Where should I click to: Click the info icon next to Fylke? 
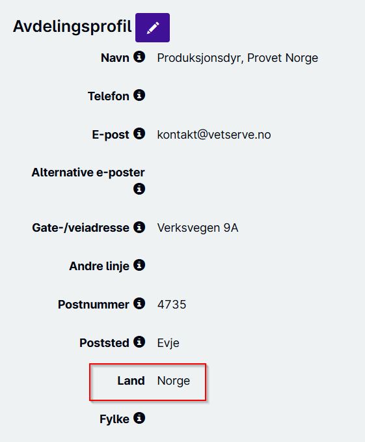139,418
